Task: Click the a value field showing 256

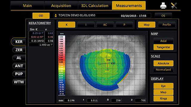Action: click(x=116, y=100)
